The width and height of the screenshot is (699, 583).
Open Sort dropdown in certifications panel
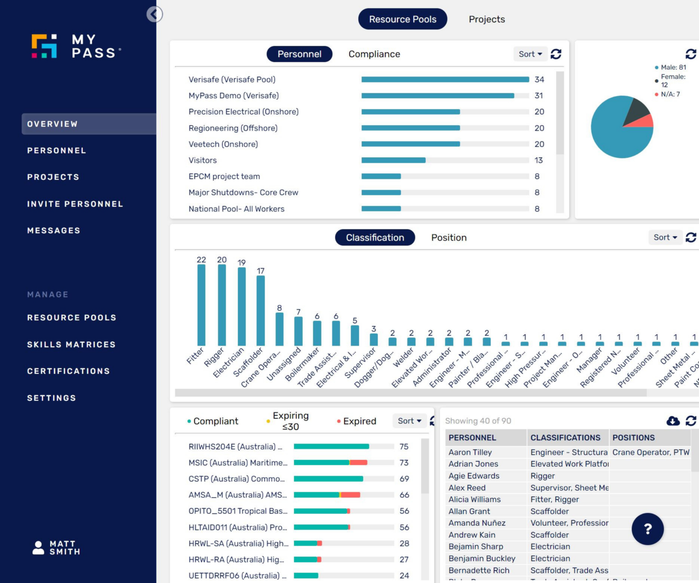409,421
